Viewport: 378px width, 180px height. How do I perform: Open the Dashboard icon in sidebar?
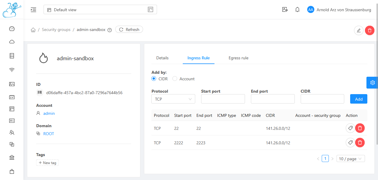(12, 29)
